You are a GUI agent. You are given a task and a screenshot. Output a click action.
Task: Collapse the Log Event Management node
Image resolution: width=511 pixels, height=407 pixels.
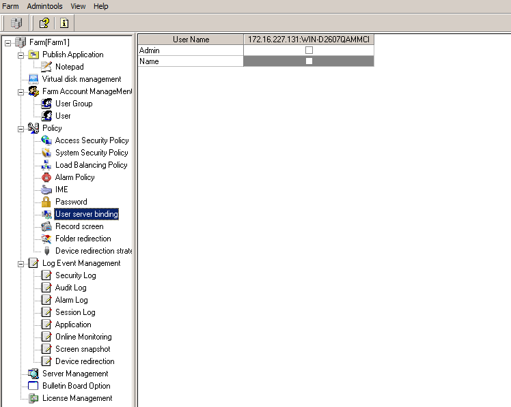[20, 263]
